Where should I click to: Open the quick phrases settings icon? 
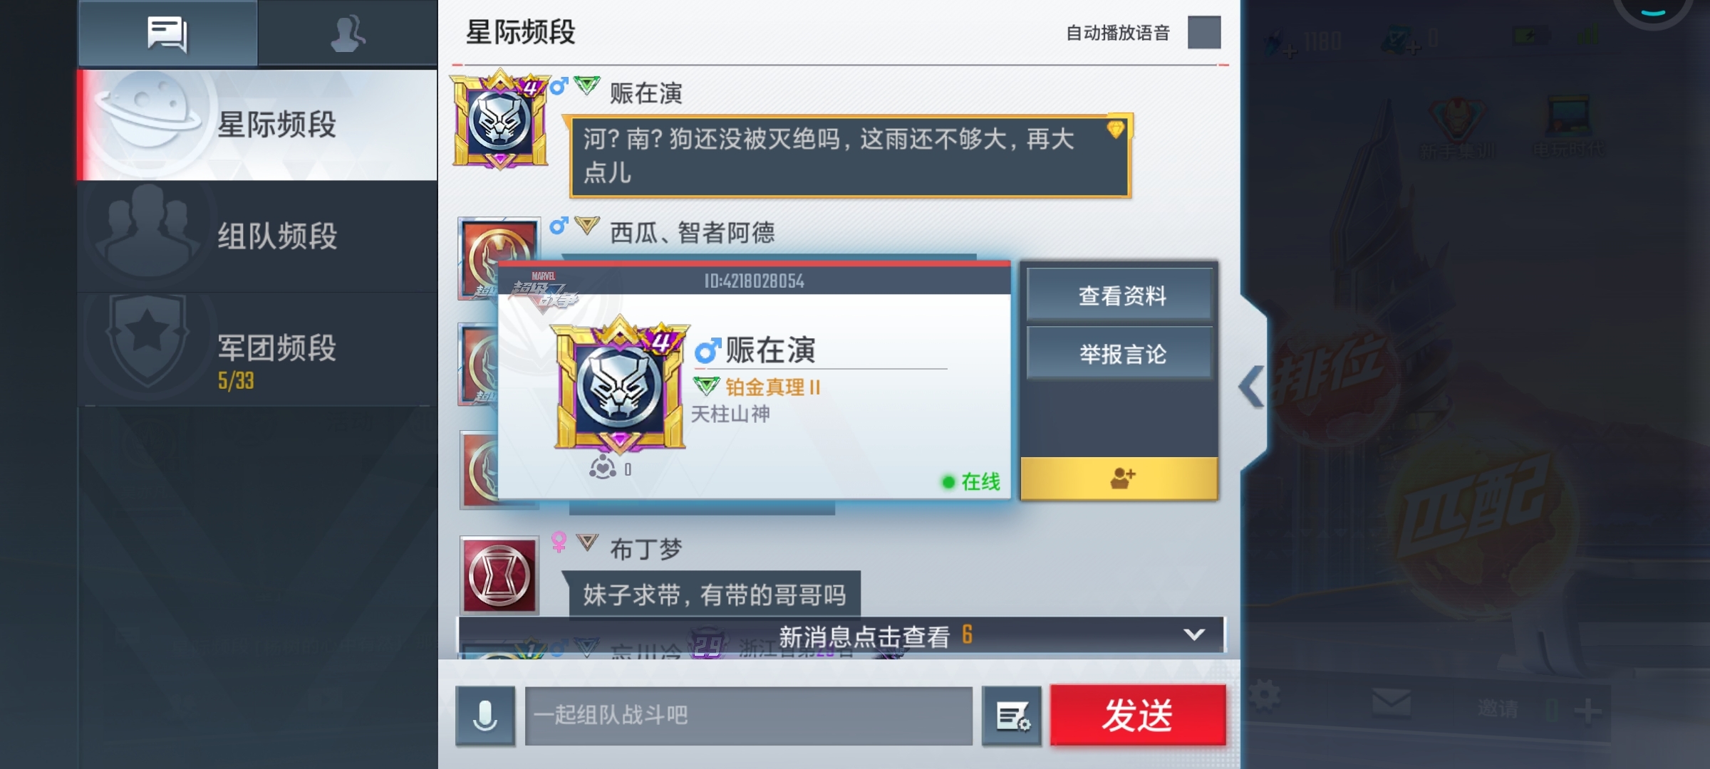pos(1012,716)
